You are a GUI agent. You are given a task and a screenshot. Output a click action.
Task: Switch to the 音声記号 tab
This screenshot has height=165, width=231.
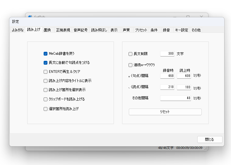[81, 30]
